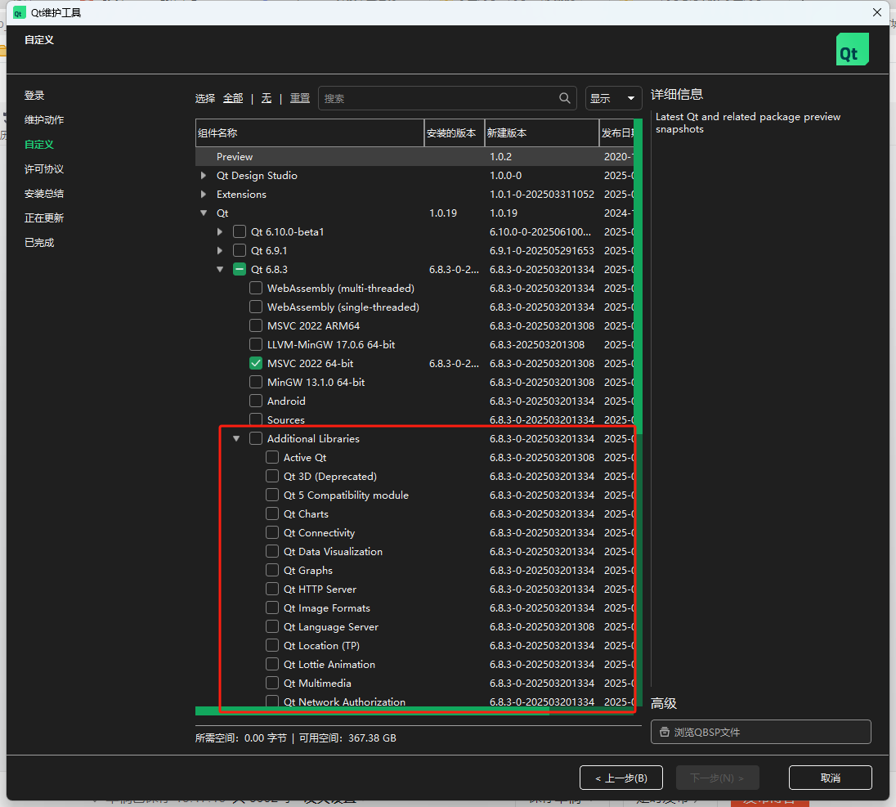Toggle the Qt 6.8.3 partial checkbox

pos(240,269)
